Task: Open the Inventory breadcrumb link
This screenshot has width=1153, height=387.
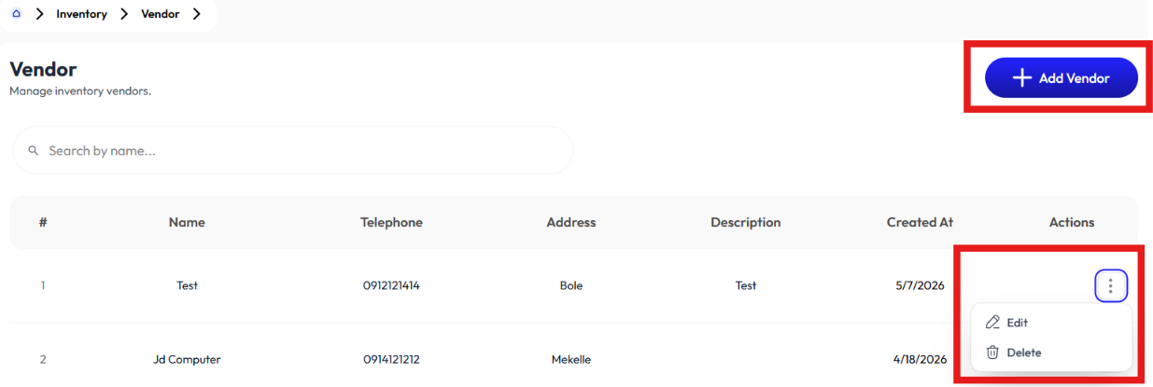Action: pos(81,14)
